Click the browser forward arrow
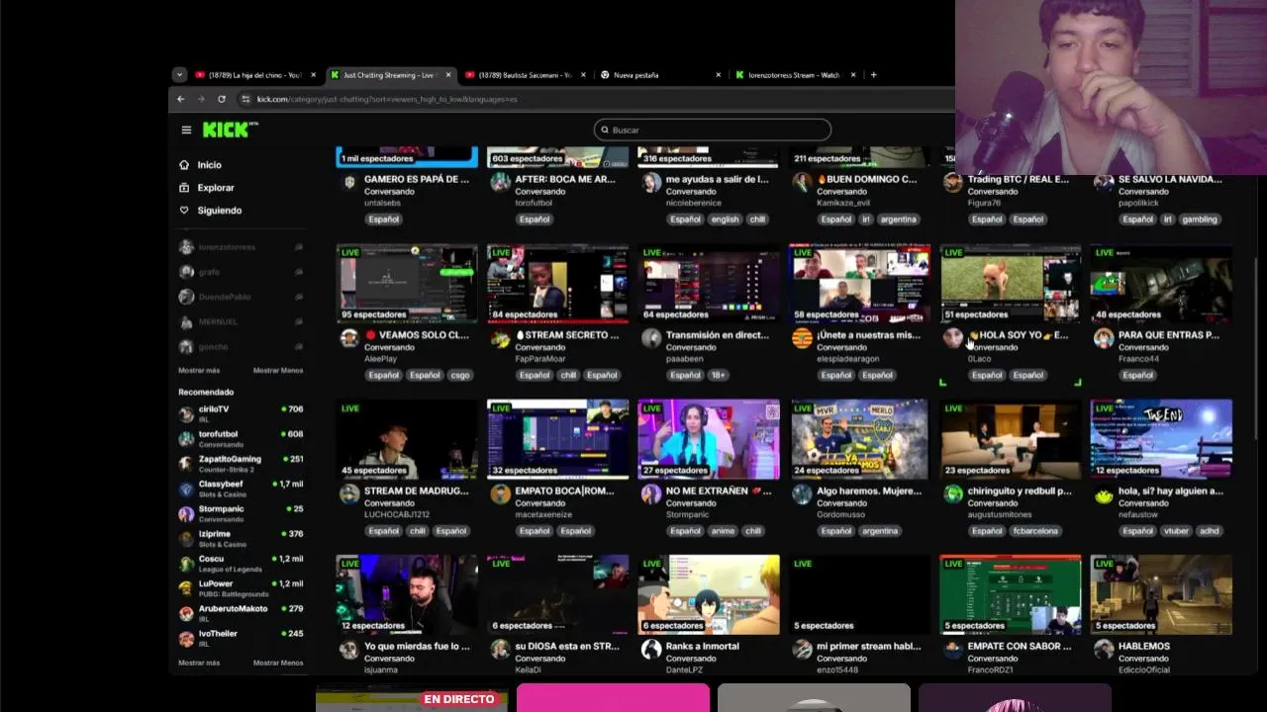 point(201,99)
